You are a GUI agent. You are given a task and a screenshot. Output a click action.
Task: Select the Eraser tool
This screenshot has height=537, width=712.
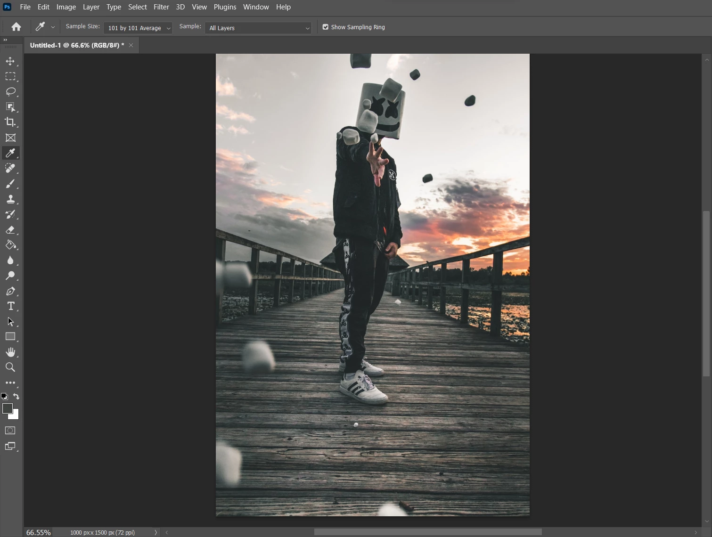pos(10,229)
